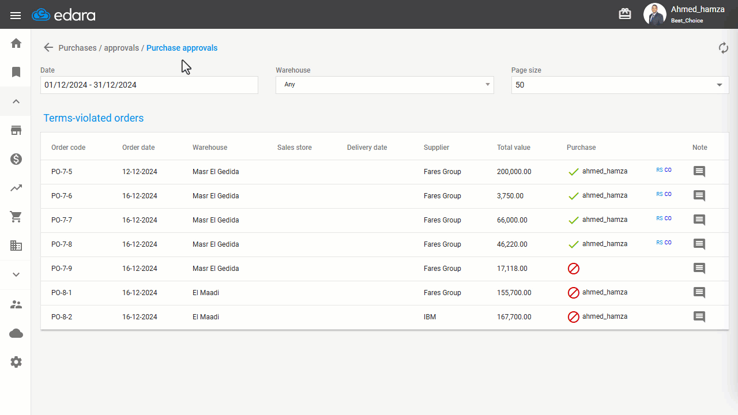
Task: Toggle the rejected status for PO-8-1
Action: tap(573, 293)
